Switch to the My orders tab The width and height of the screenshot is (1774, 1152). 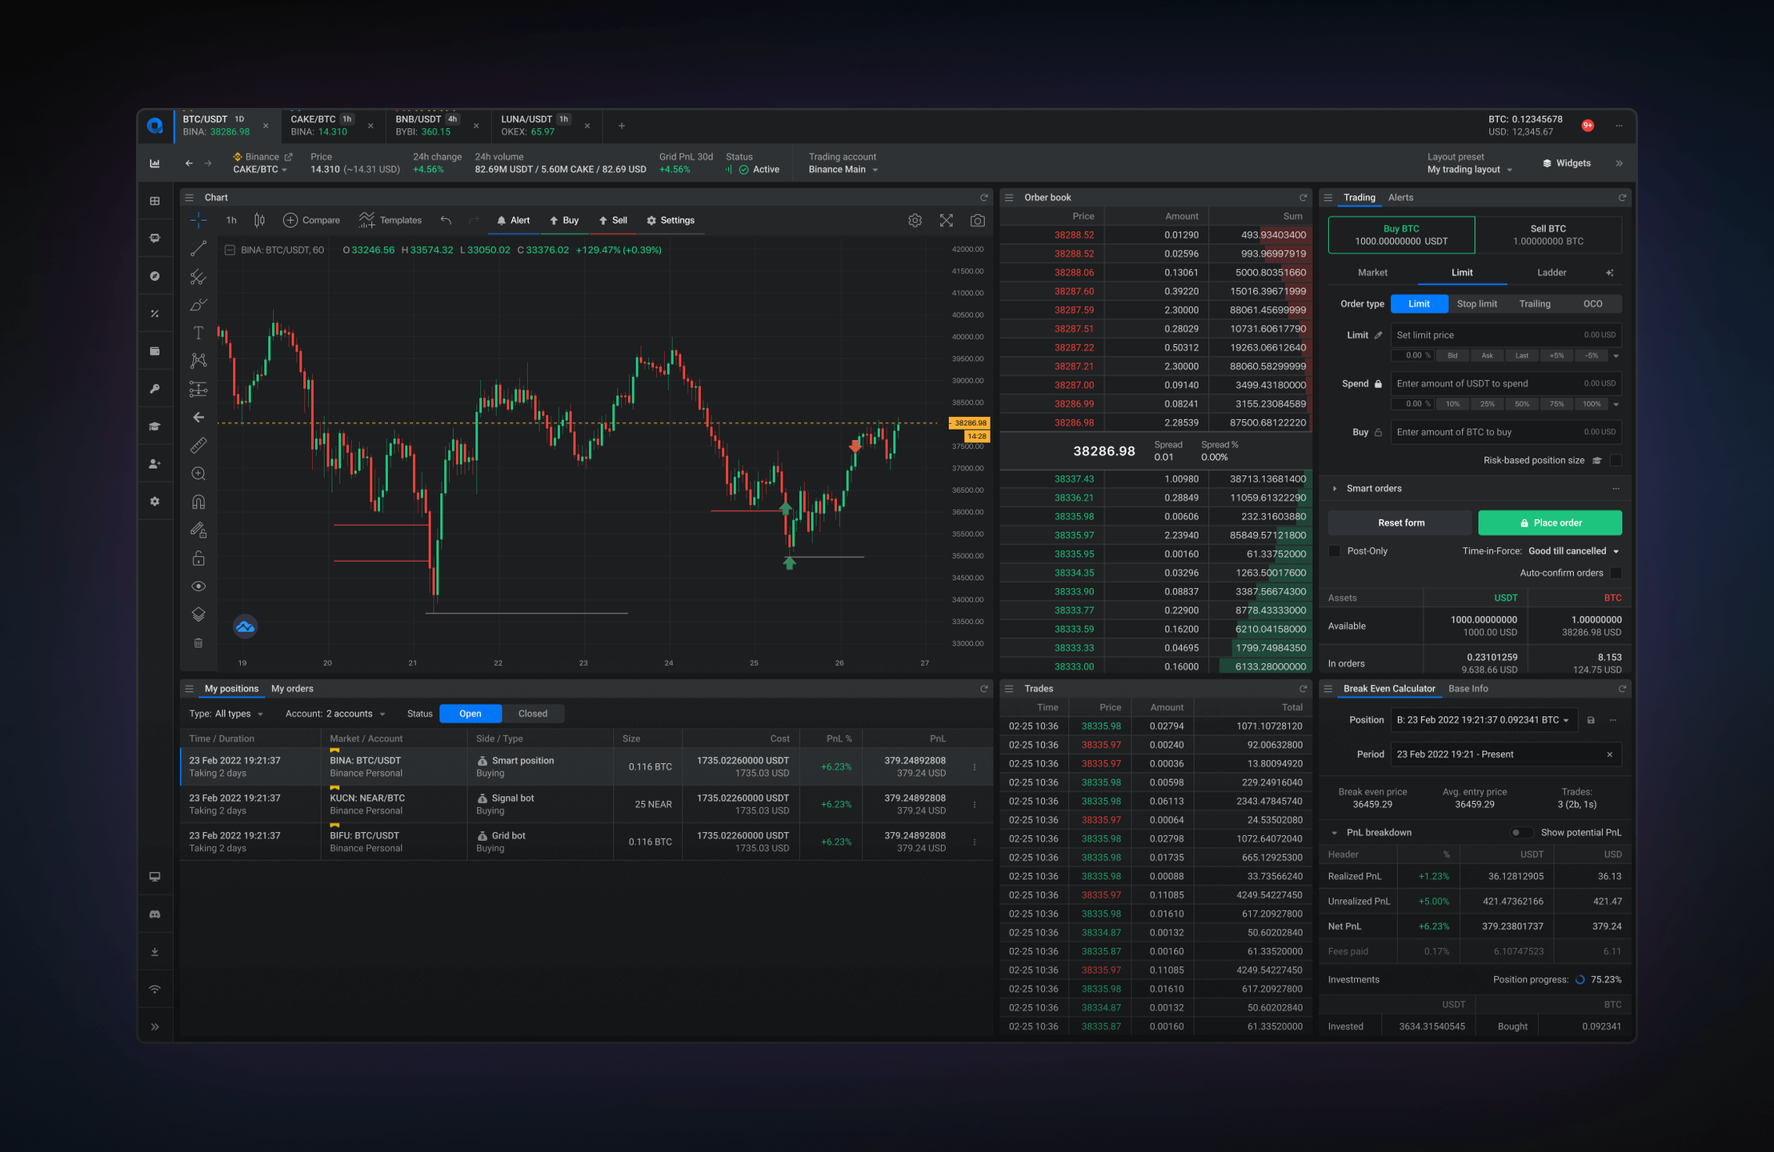[292, 689]
